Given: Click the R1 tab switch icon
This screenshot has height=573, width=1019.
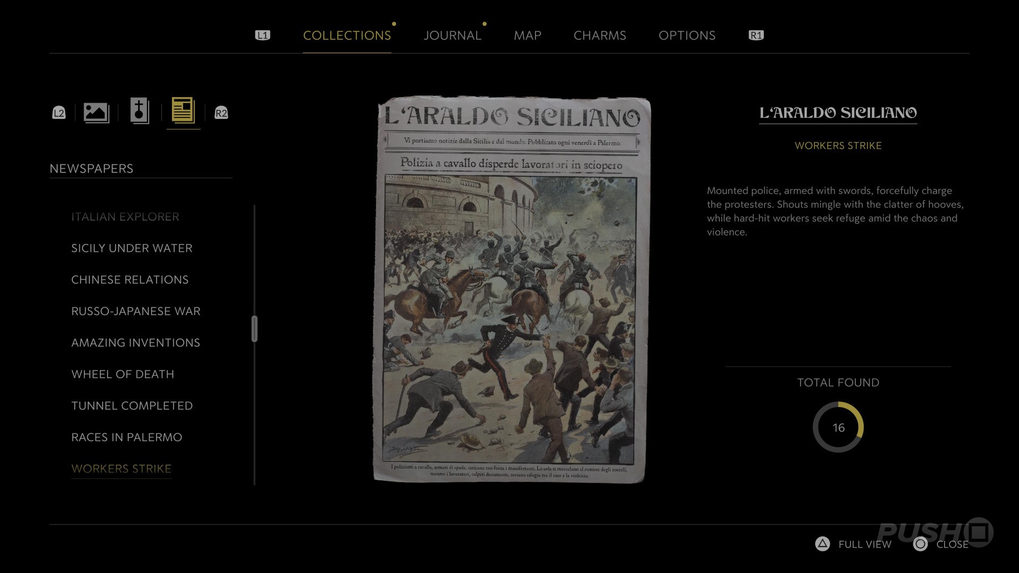Looking at the screenshot, I should [x=756, y=35].
